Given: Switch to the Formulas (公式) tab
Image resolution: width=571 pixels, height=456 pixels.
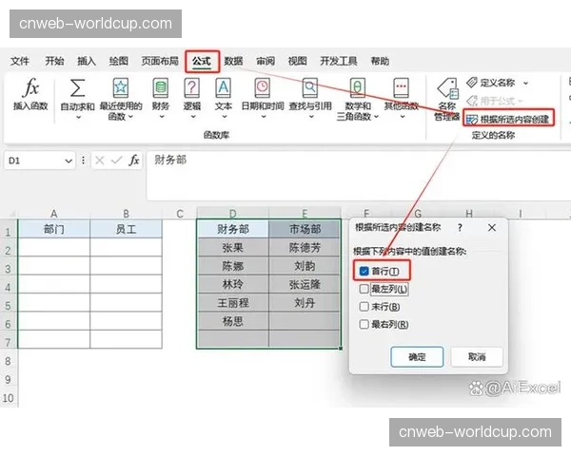Looking at the screenshot, I should pyautogui.click(x=202, y=61).
